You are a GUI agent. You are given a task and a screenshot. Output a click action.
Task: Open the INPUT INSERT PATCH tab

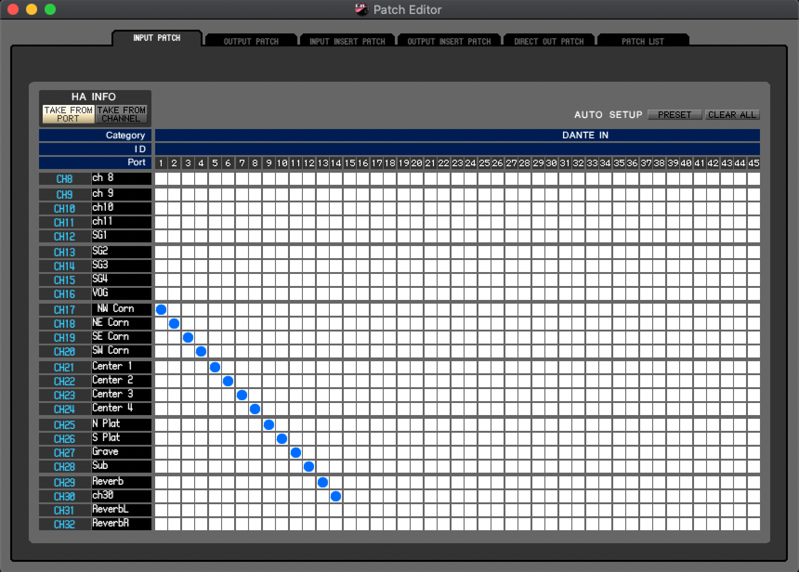click(x=347, y=41)
